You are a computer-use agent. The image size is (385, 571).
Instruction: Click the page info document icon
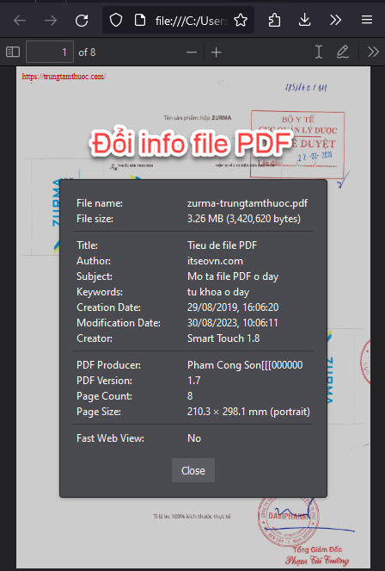pos(140,21)
